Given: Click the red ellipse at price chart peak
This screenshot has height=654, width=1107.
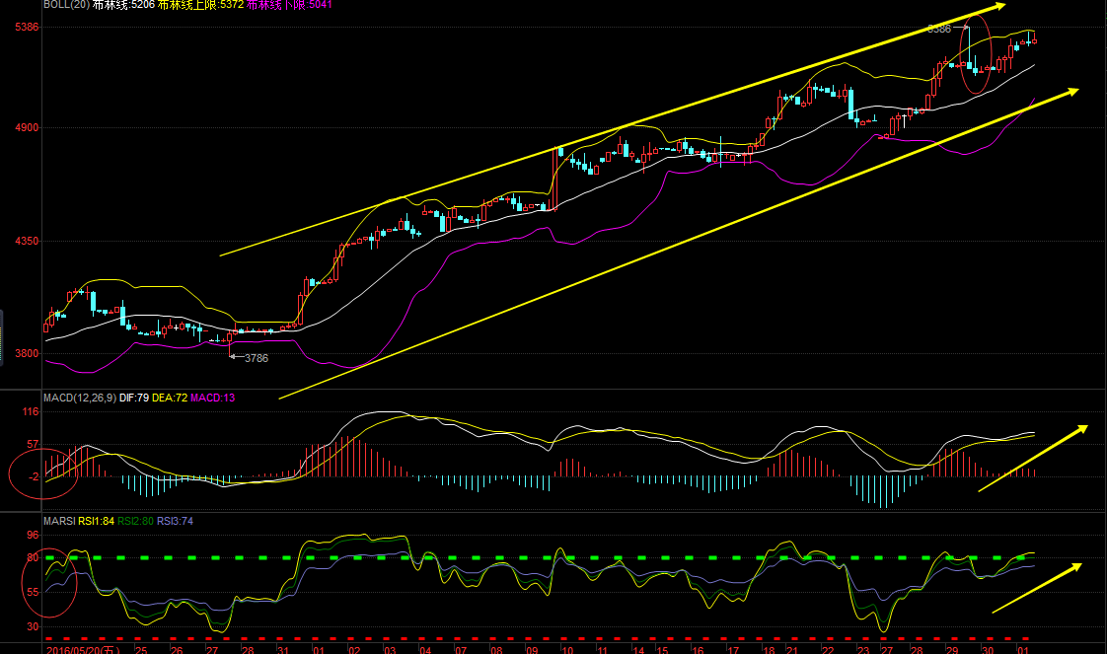Looking at the screenshot, I should pos(975,55).
